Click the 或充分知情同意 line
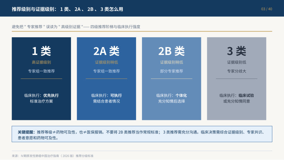This screenshot has height=160, width=284. tap(237, 101)
